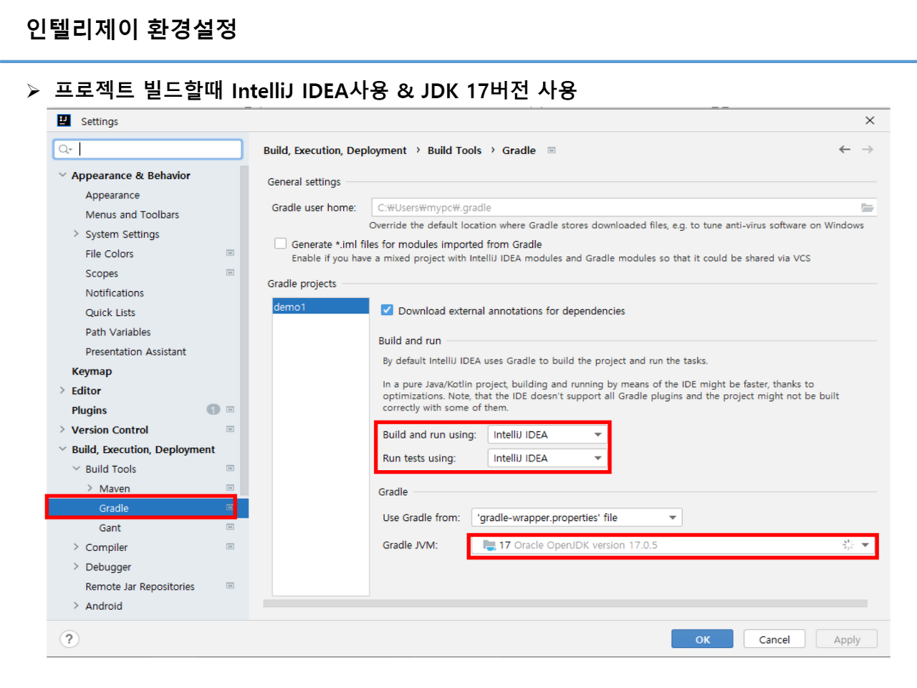Click the project-settings icon beside Remote Jar Repositories

[x=230, y=586]
